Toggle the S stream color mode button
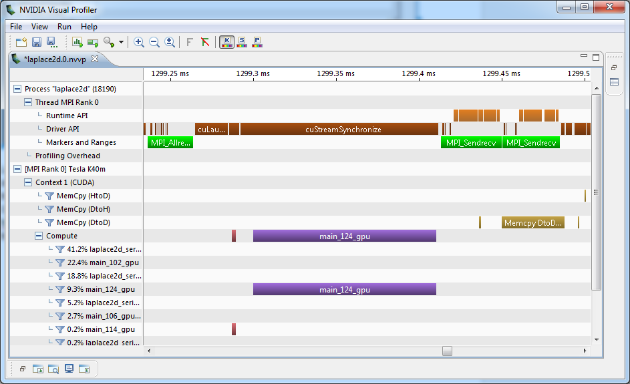Image resolution: width=630 pixels, height=384 pixels. pyautogui.click(x=242, y=42)
